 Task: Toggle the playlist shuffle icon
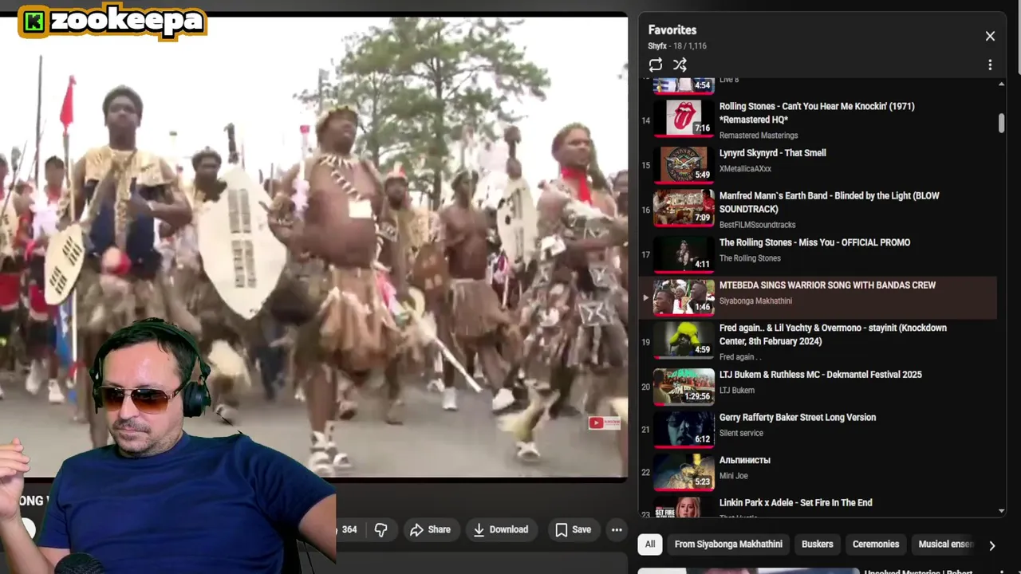[680, 65]
